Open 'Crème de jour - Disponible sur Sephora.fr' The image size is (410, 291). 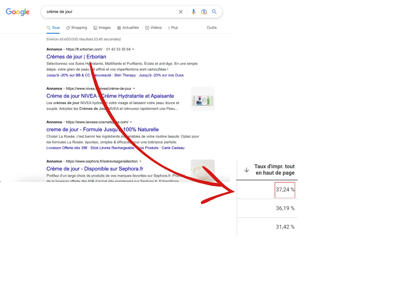tap(95, 169)
